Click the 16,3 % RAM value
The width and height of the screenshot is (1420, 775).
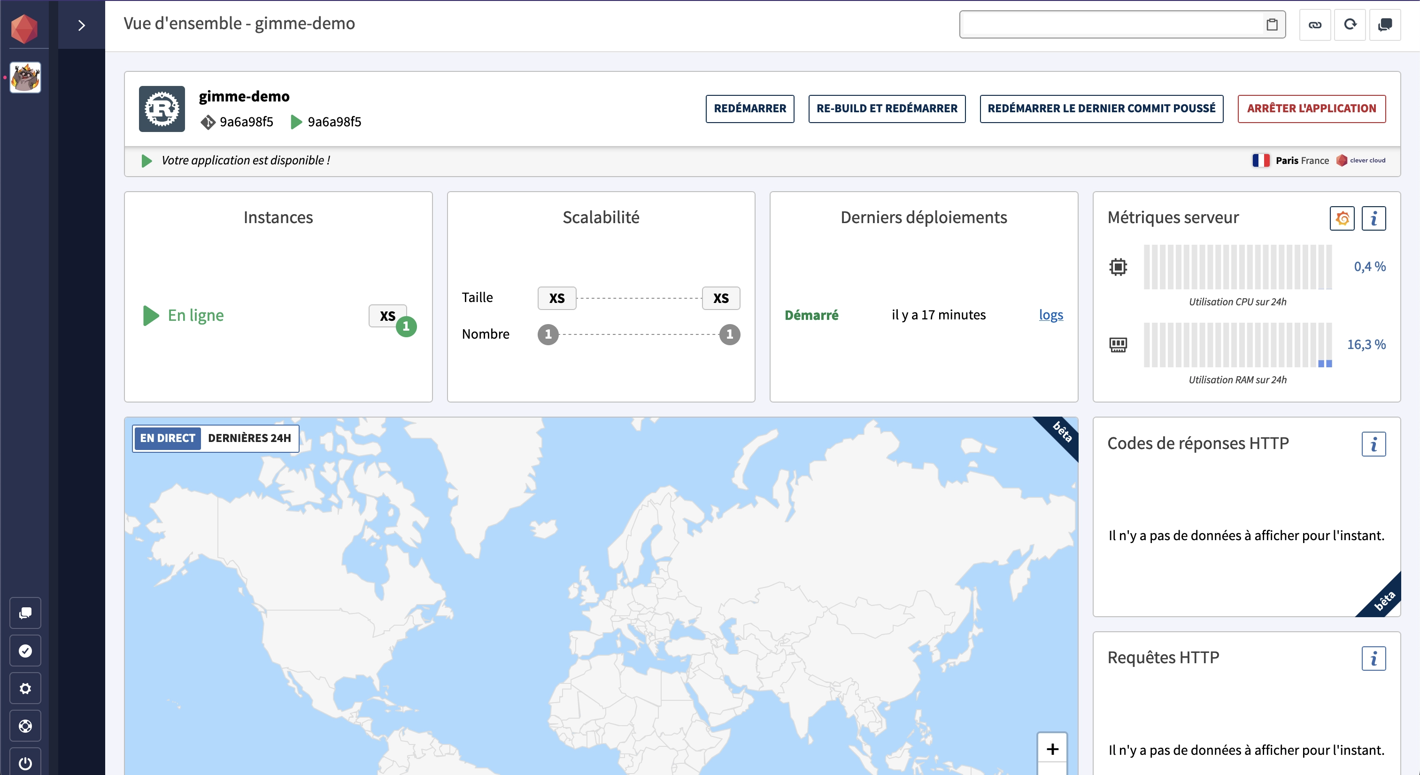(x=1366, y=344)
